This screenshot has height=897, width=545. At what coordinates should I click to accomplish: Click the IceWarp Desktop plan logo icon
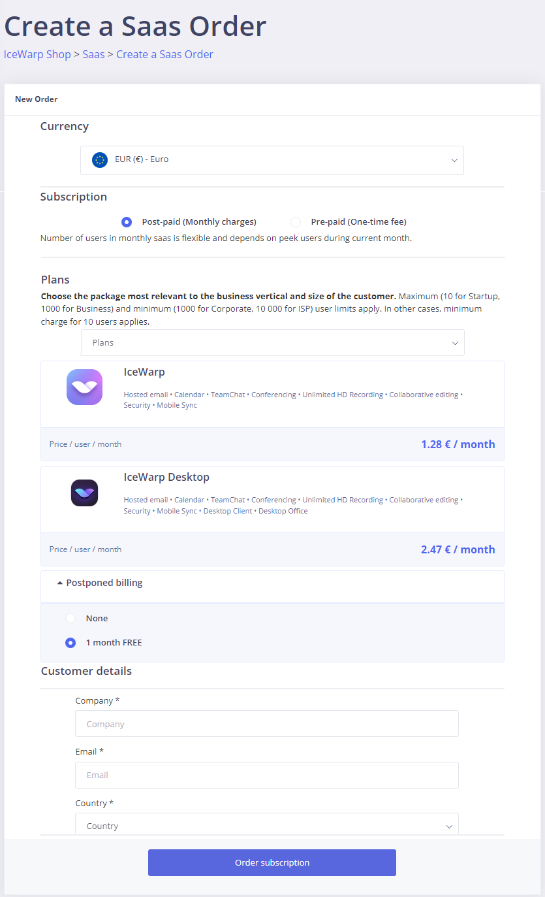click(84, 493)
